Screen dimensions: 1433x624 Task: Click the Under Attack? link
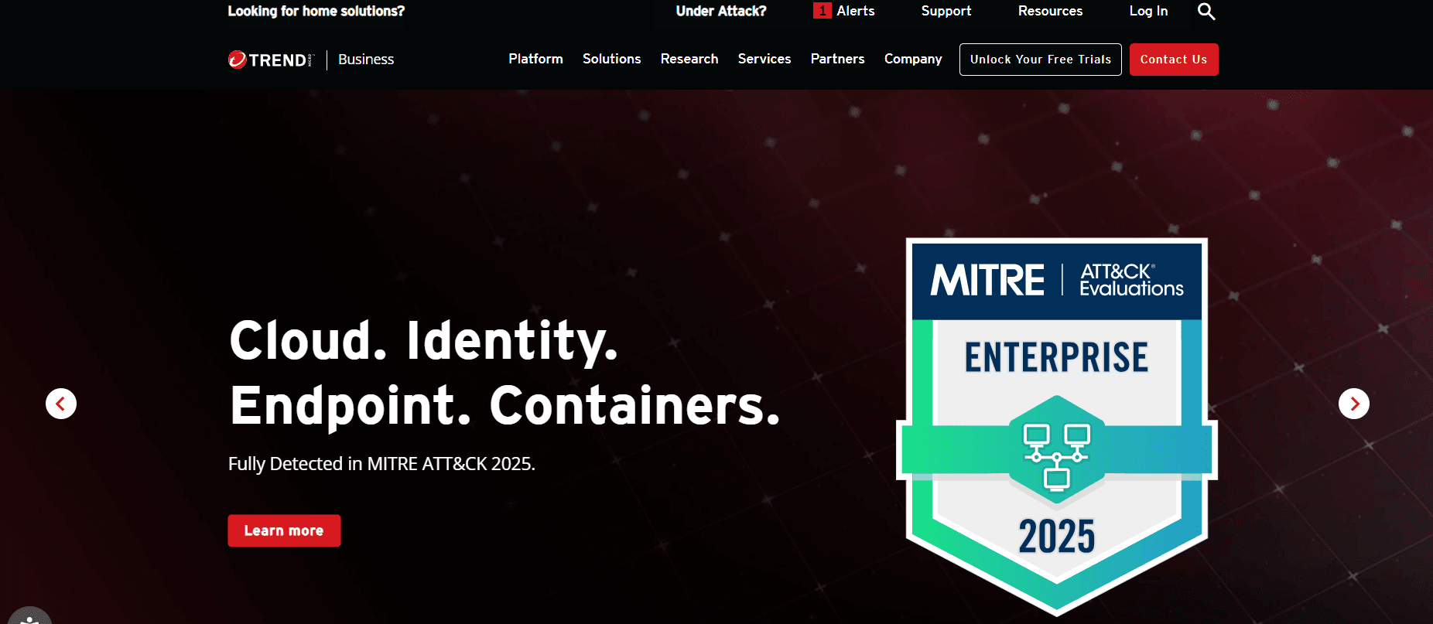point(721,11)
